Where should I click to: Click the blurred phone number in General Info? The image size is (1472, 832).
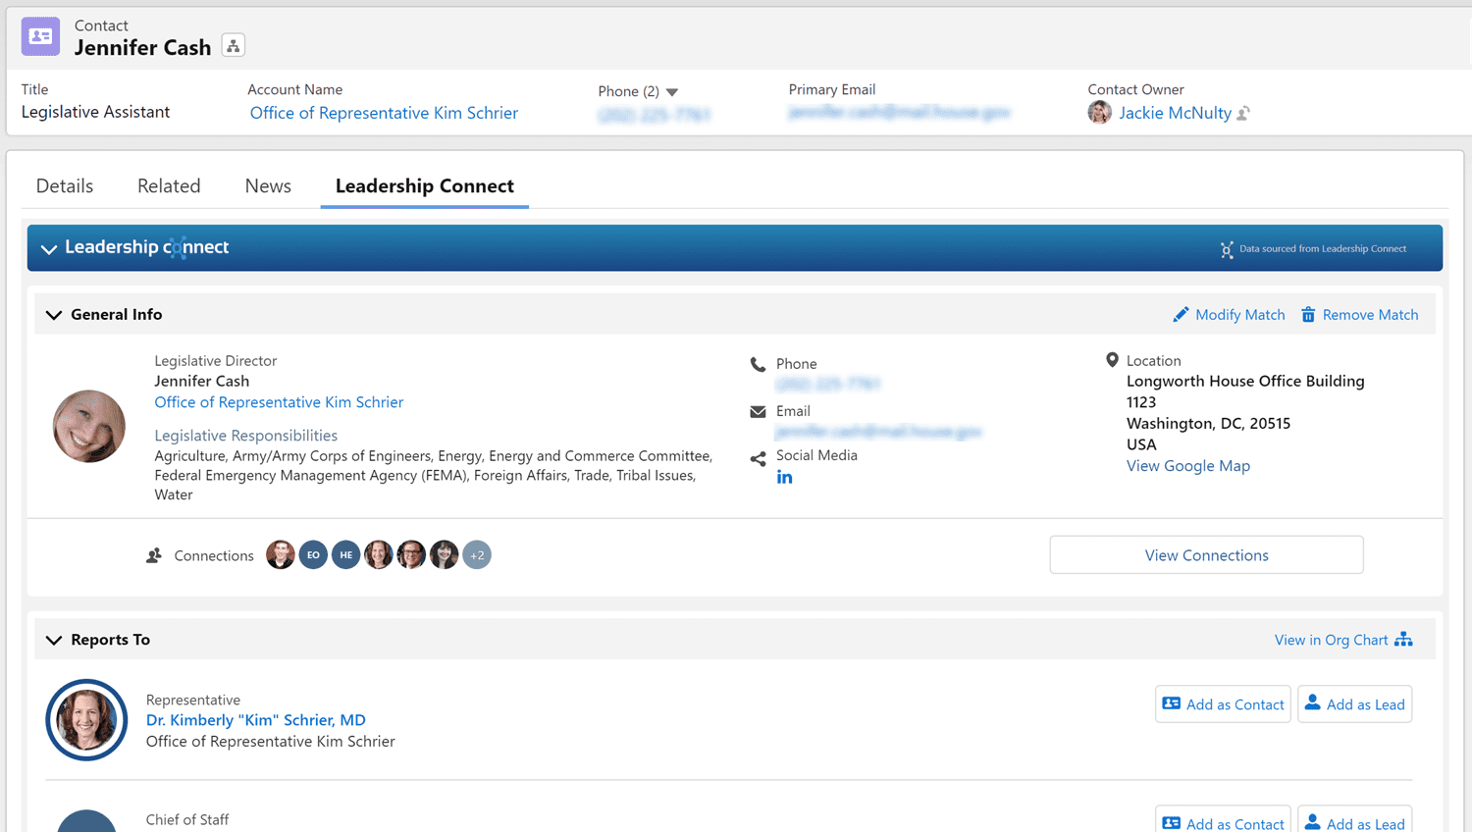pos(828,384)
